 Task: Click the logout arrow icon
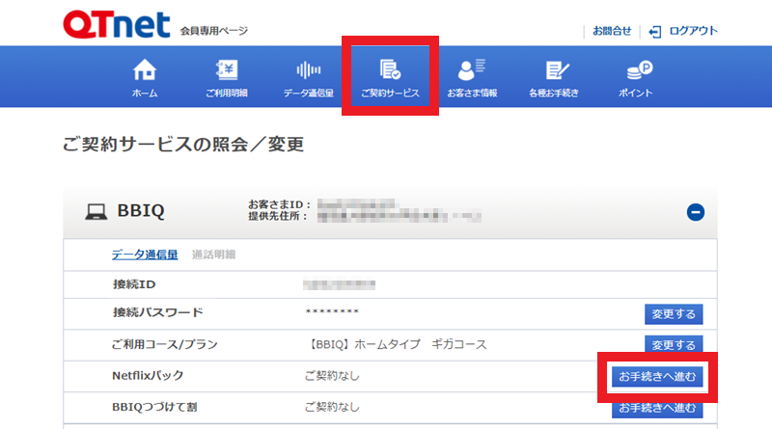coord(655,32)
